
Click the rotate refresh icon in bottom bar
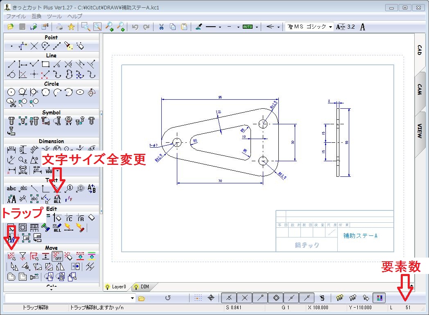tap(168, 298)
